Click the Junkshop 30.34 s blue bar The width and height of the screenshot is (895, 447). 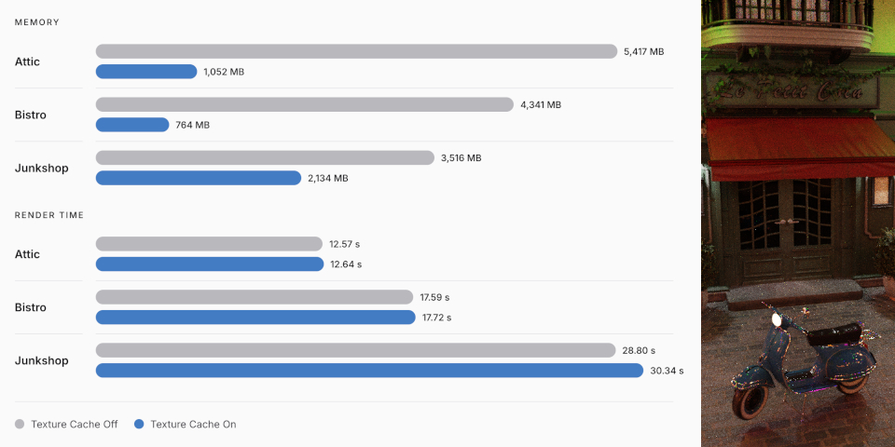click(369, 370)
